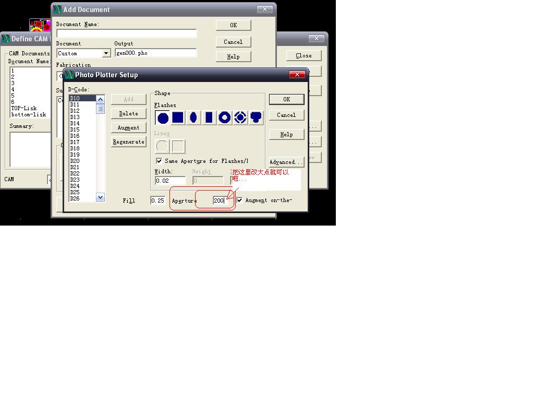Close the Define CAM window with X

pos(317,38)
